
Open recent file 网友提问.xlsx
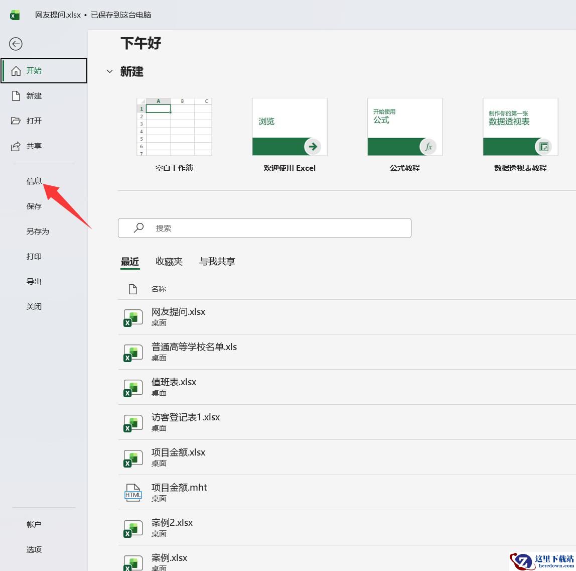coord(347,317)
